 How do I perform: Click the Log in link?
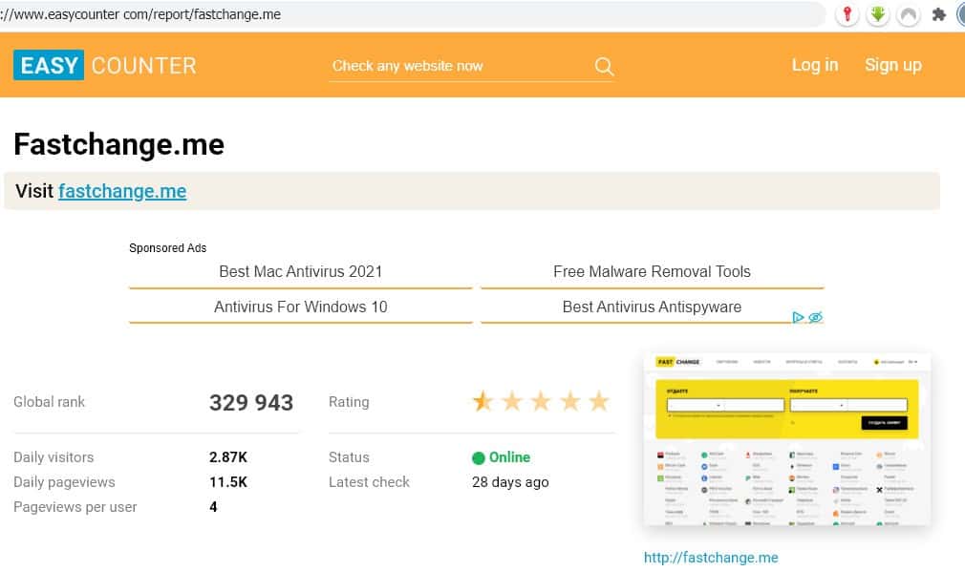[x=814, y=65]
